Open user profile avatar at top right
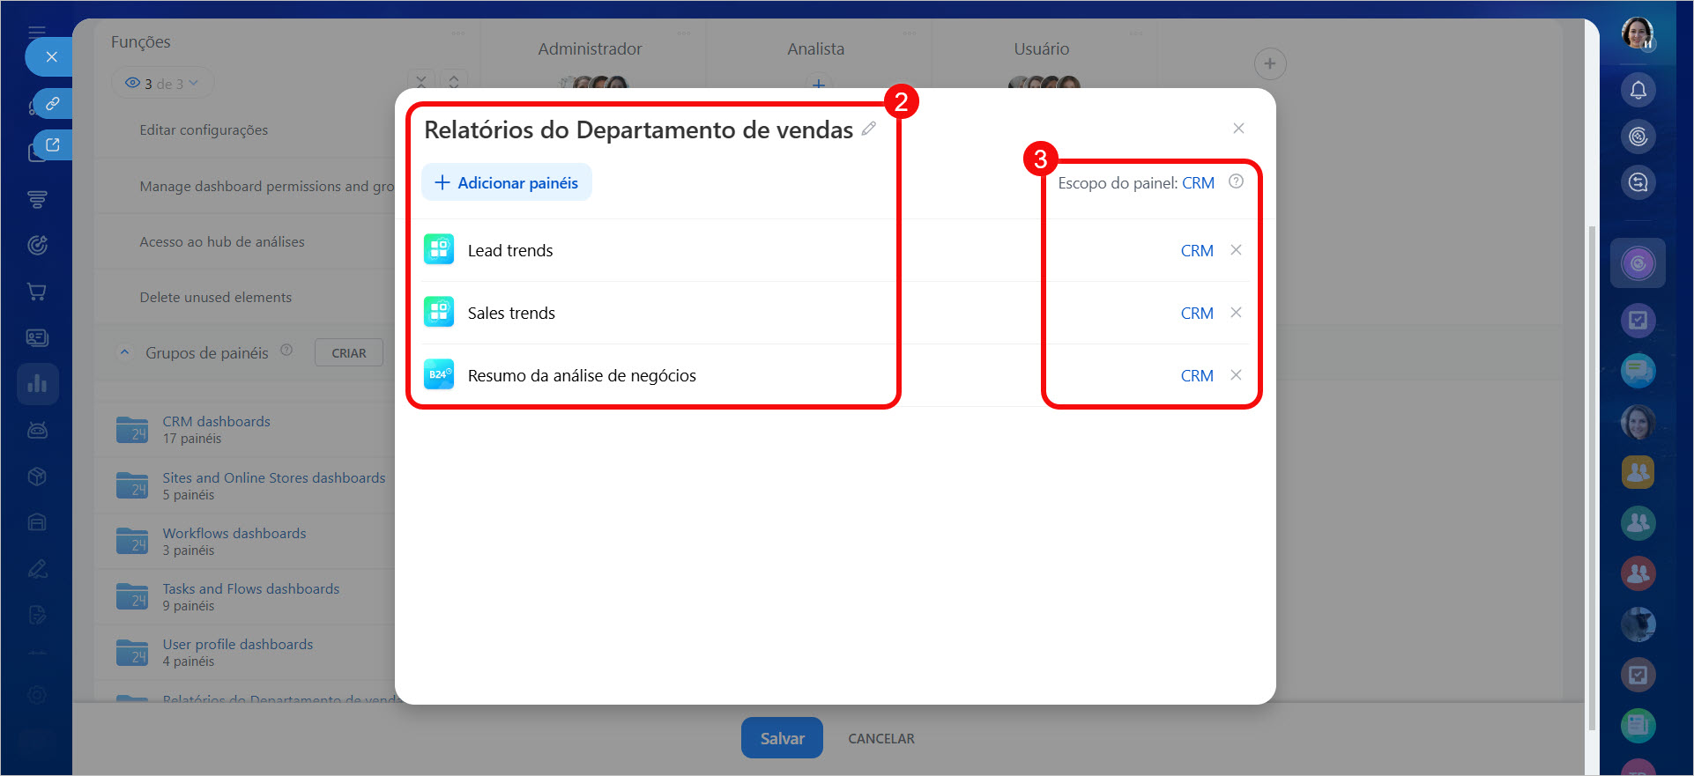Image resolution: width=1694 pixels, height=776 pixels. (1637, 33)
